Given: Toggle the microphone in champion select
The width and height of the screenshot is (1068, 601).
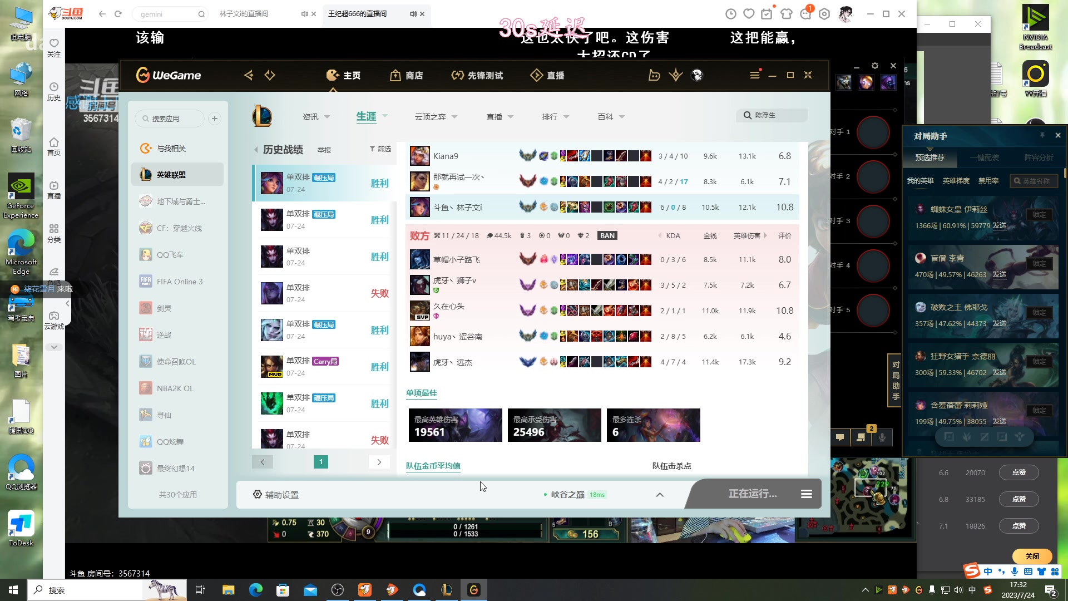Looking at the screenshot, I should pos(882,437).
